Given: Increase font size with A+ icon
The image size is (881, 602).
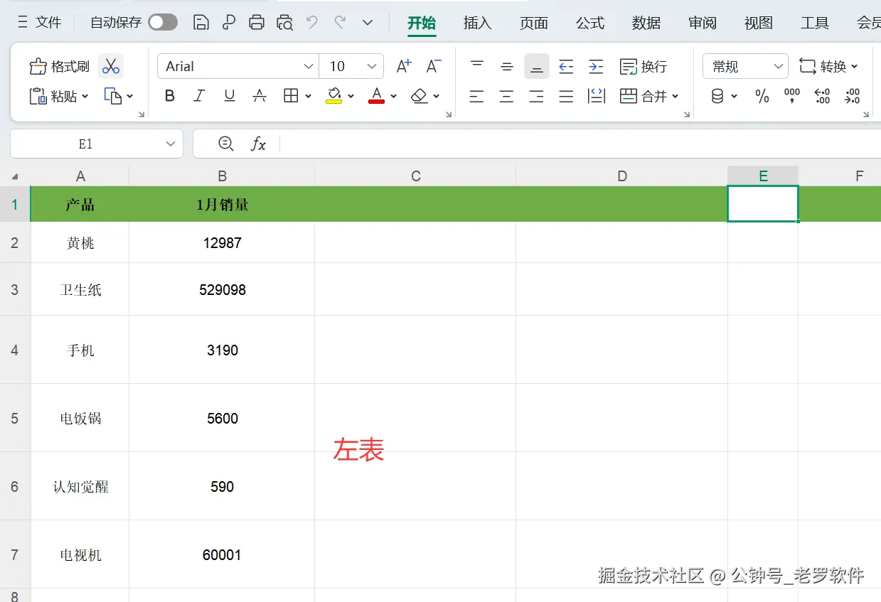Looking at the screenshot, I should 403,66.
